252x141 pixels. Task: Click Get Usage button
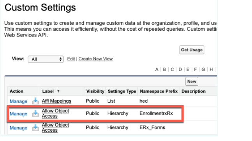[x=192, y=50]
